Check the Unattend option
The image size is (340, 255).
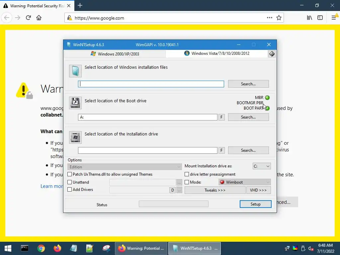(x=70, y=182)
